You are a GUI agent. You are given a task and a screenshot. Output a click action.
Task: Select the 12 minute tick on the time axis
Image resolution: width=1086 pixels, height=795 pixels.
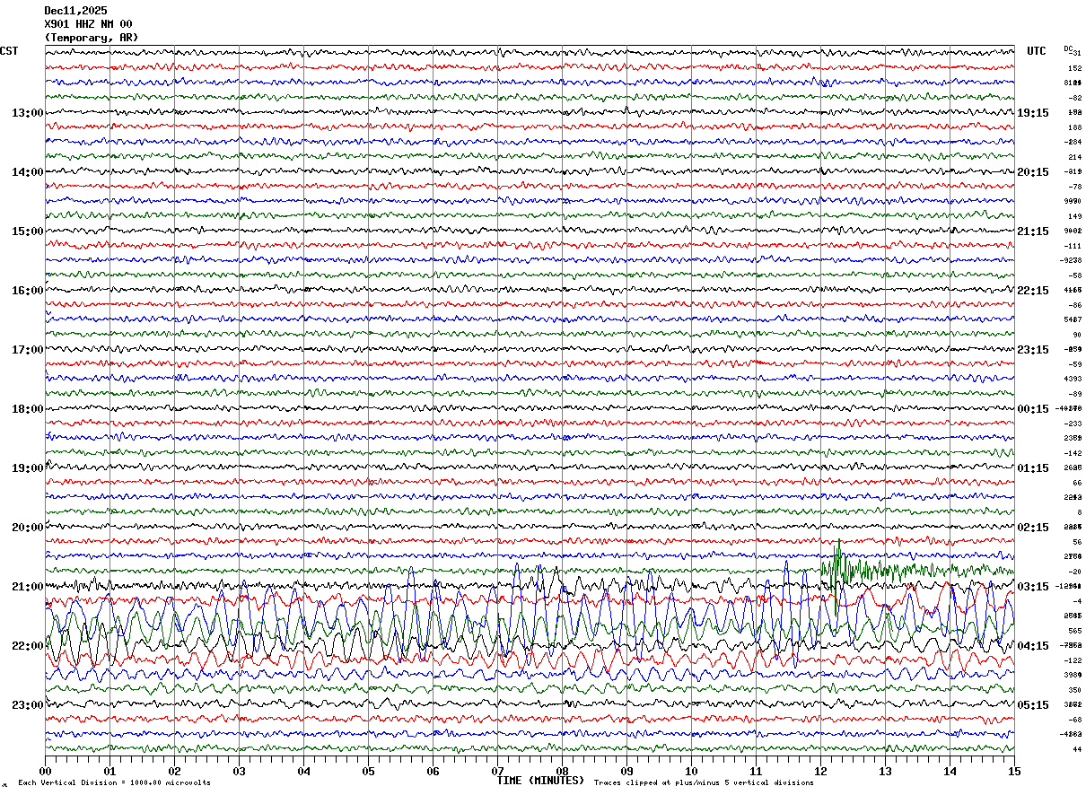820,771
